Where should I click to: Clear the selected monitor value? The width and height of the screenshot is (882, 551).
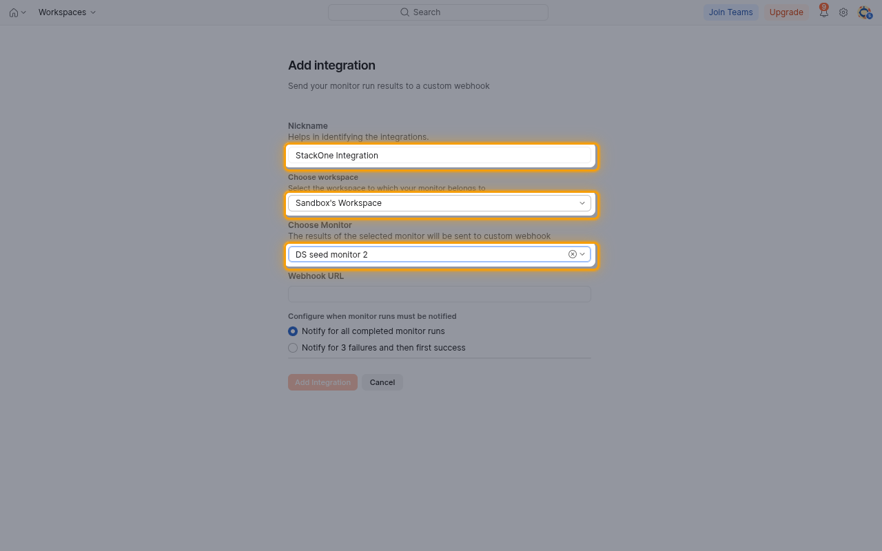(x=572, y=254)
